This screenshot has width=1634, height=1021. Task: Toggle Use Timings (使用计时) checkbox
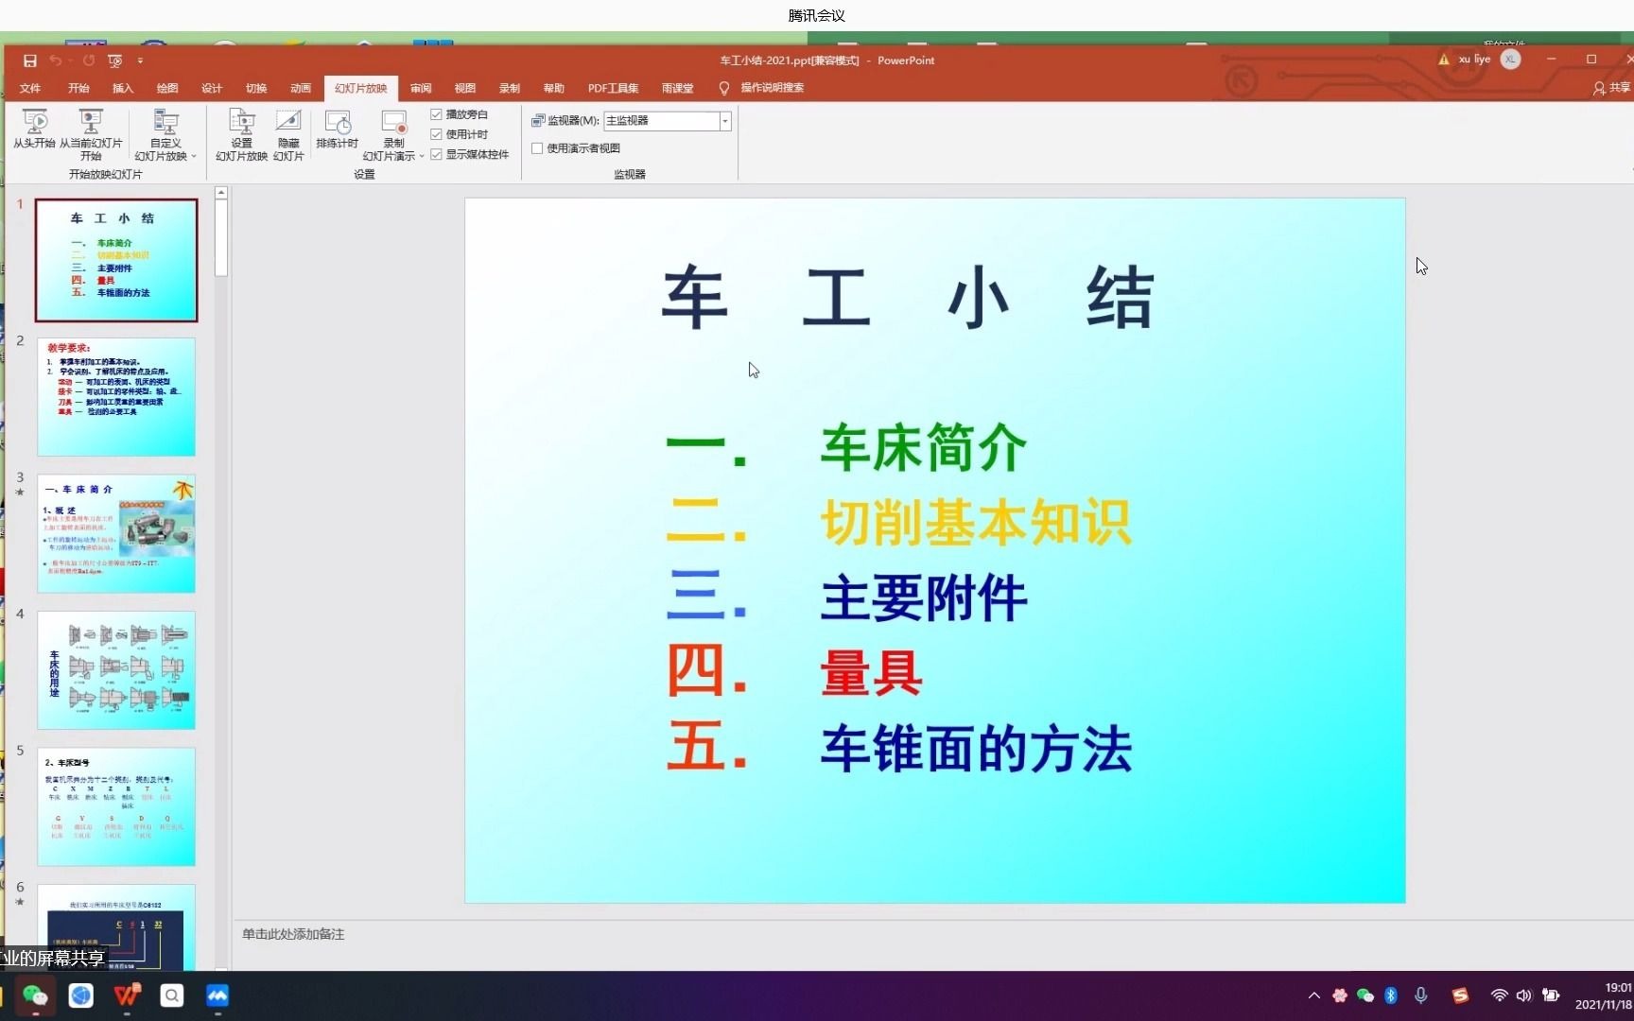click(437, 134)
